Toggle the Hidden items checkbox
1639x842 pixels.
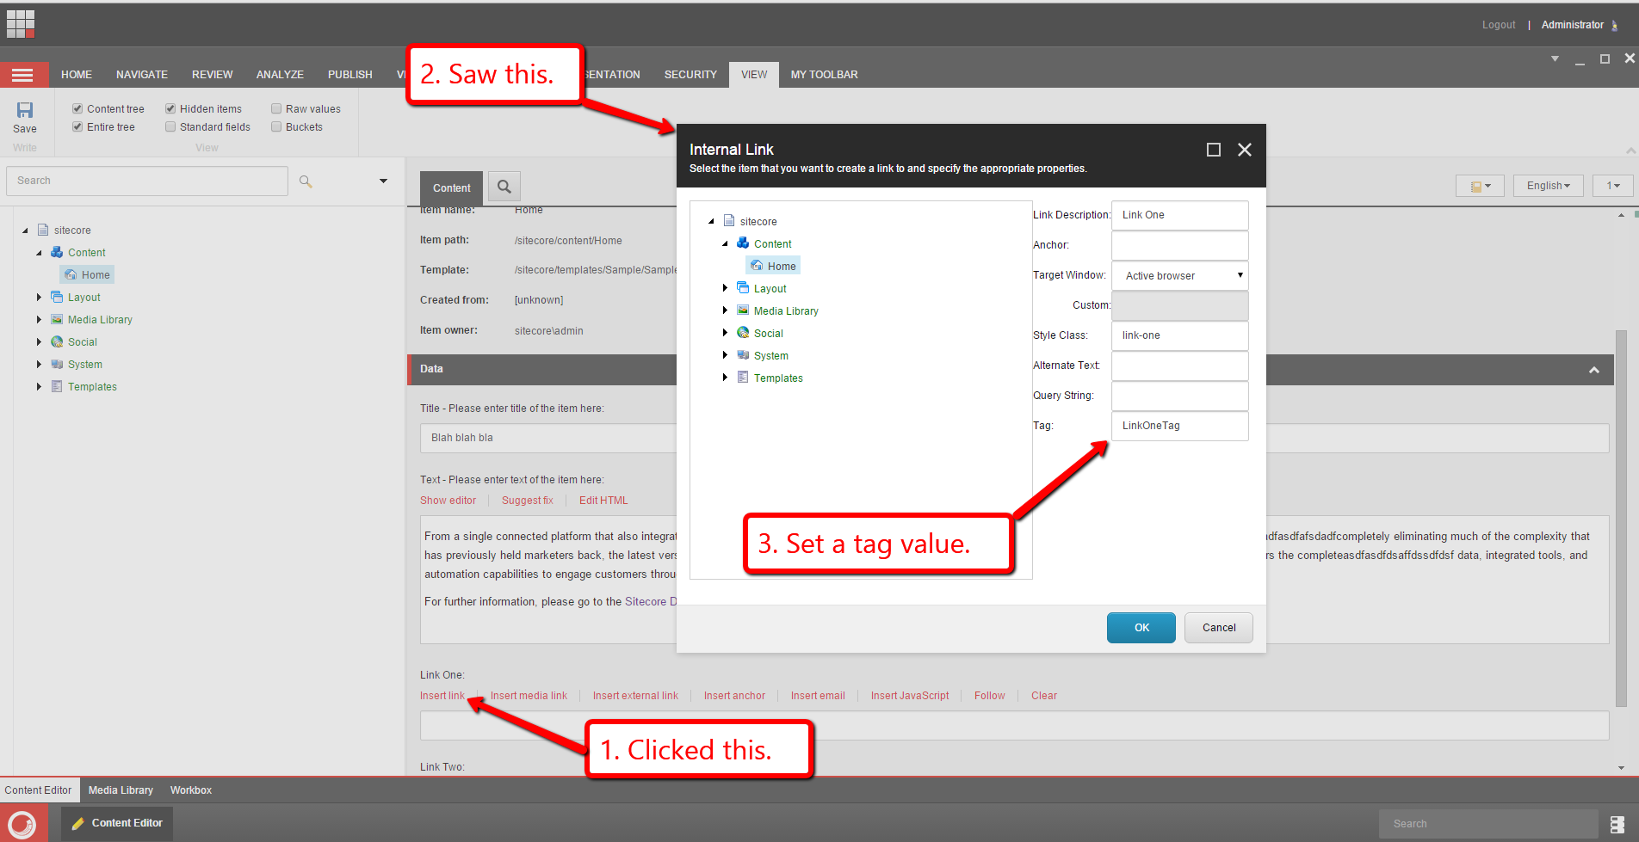pos(170,109)
